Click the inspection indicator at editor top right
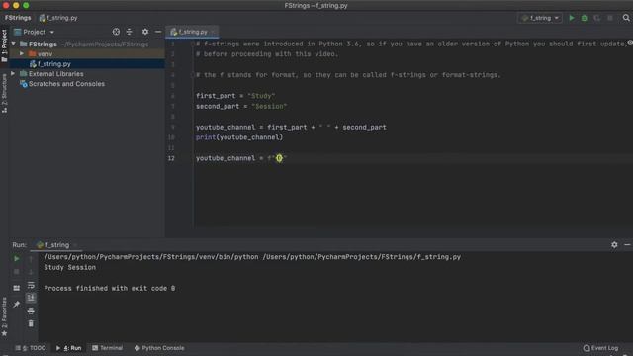Viewport: 633px width, 356px height. [x=630, y=43]
